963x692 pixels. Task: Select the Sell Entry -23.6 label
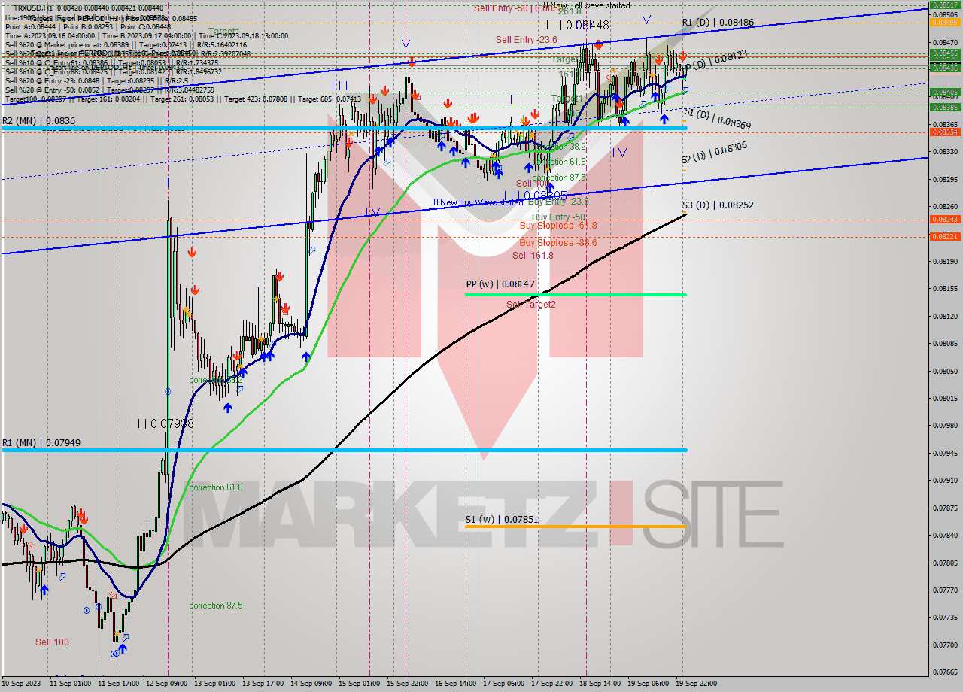(x=526, y=40)
